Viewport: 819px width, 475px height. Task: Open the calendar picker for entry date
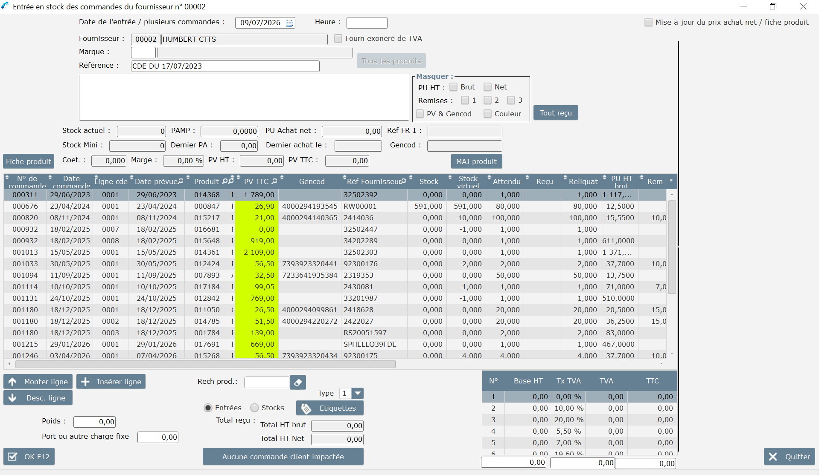(x=289, y=23)
